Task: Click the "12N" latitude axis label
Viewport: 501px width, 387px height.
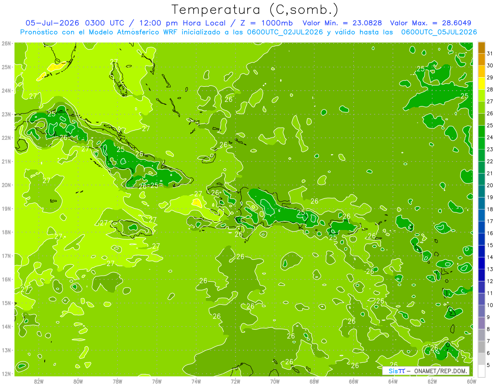Action: click(x=6, y=374)
